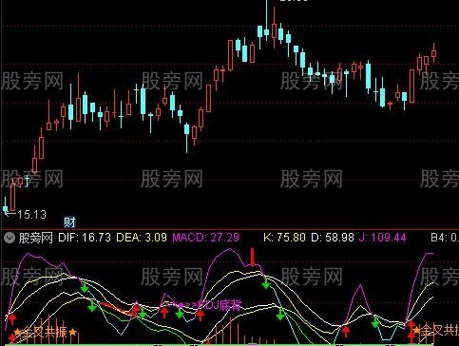Click the B4 indicator value label

coord(445,238)
